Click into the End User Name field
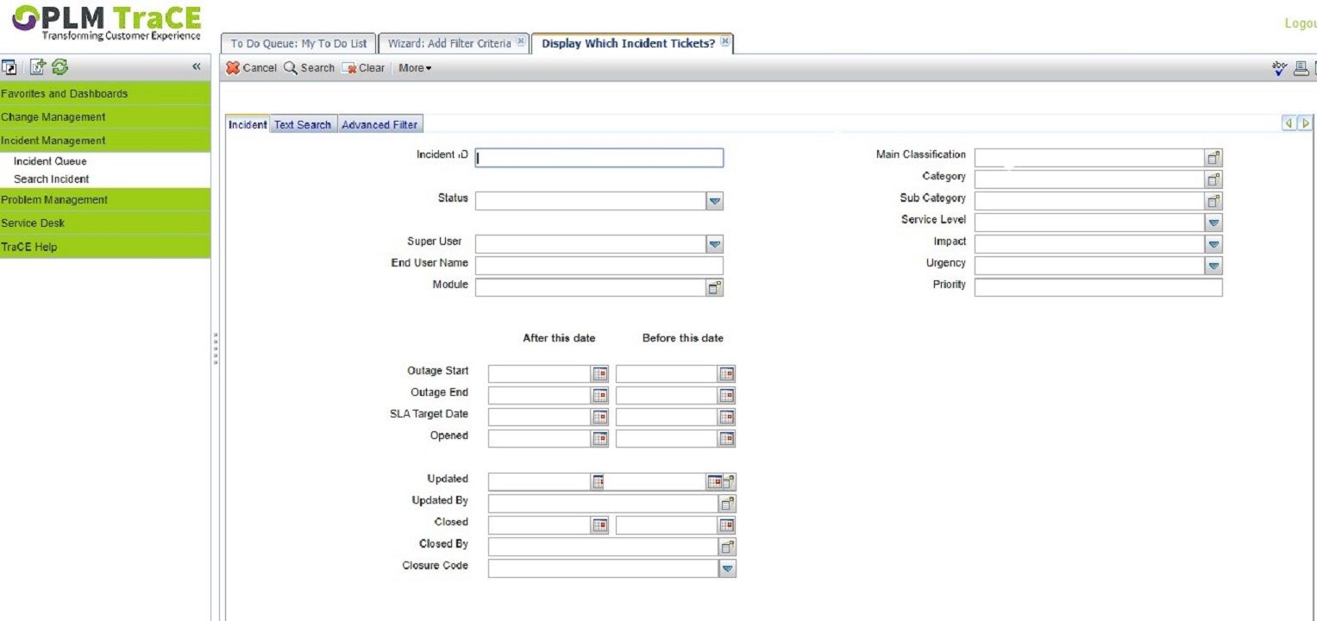 (599, 266)
